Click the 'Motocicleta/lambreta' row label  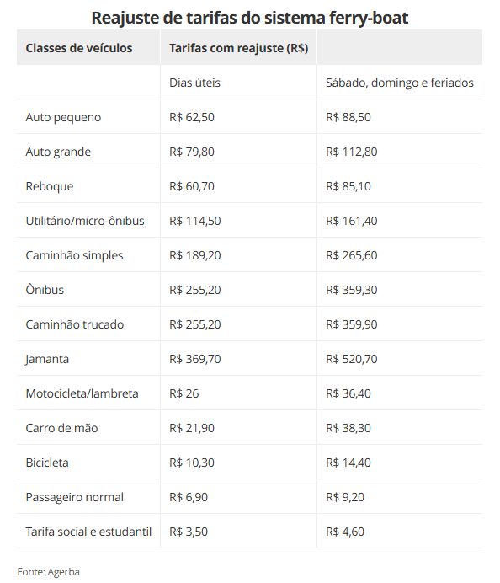[x=82, y=393]
